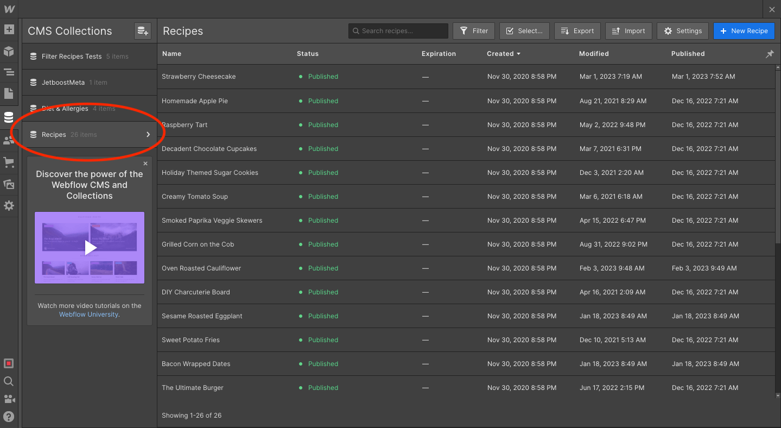The image size is (781, 428).
Task: Click the search magnifier icon at bottom
Action: [x=9, y=381]
